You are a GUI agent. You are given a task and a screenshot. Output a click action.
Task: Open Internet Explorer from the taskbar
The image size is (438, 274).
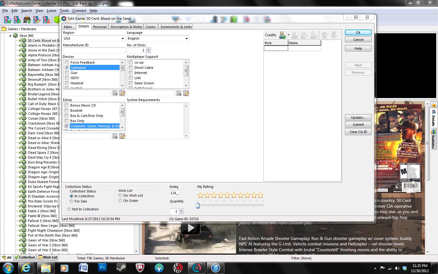tap(26, 268)
